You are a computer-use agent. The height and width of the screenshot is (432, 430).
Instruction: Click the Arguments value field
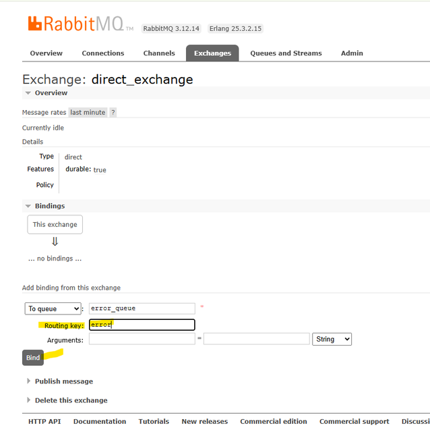point(257,339)
